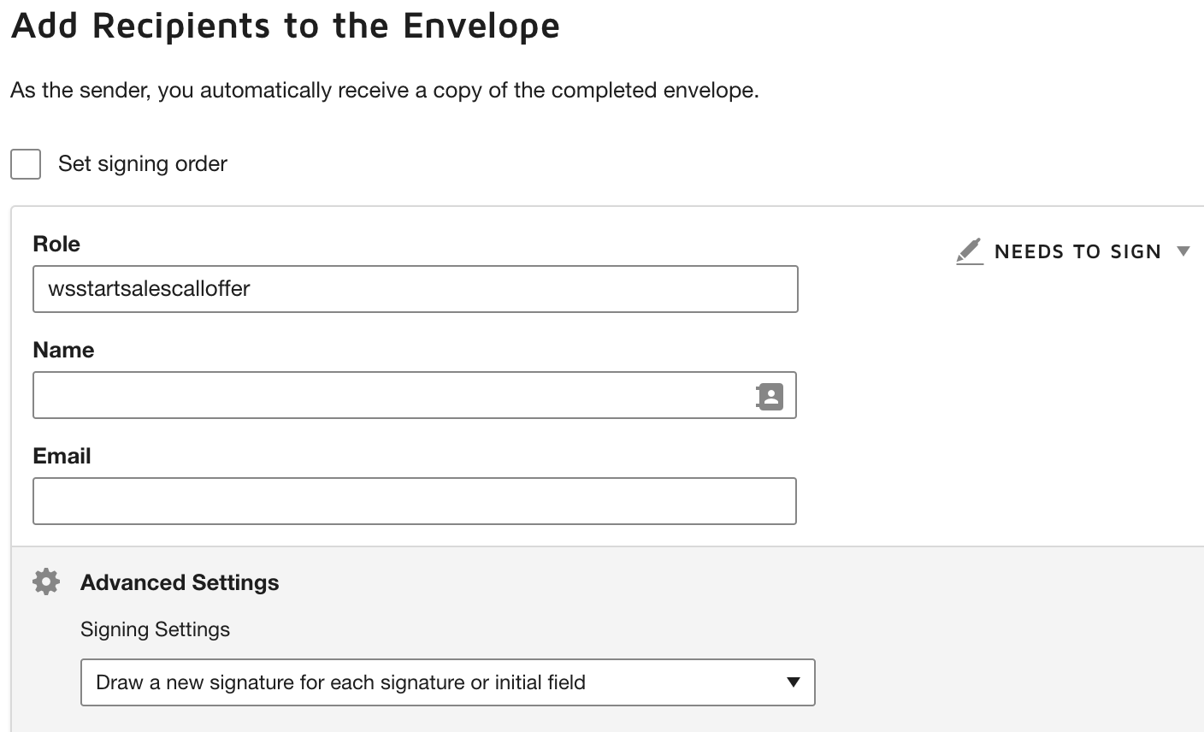Screen dimensions: 1204x732
Task: Click the gear icon before Advanced Settings label
Action: coord(45,581)
